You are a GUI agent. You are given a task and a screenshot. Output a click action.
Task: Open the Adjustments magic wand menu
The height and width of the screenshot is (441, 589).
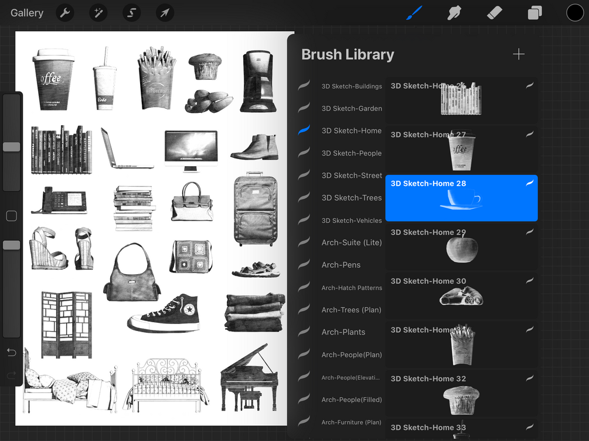coord(98,13)
